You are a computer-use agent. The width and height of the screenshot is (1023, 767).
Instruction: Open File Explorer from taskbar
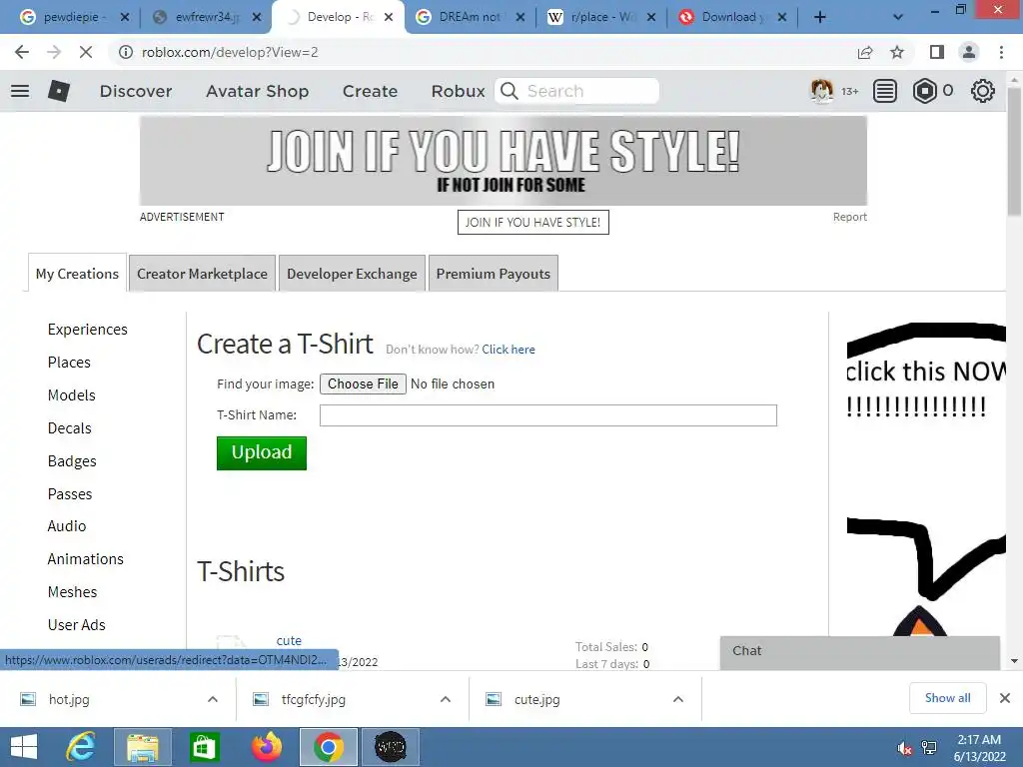click(x=142, y=747)
